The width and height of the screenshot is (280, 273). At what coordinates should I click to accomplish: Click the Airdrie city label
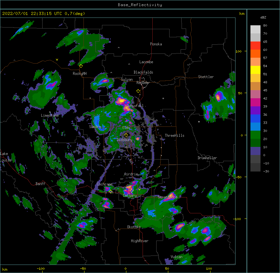coord(131,174)
